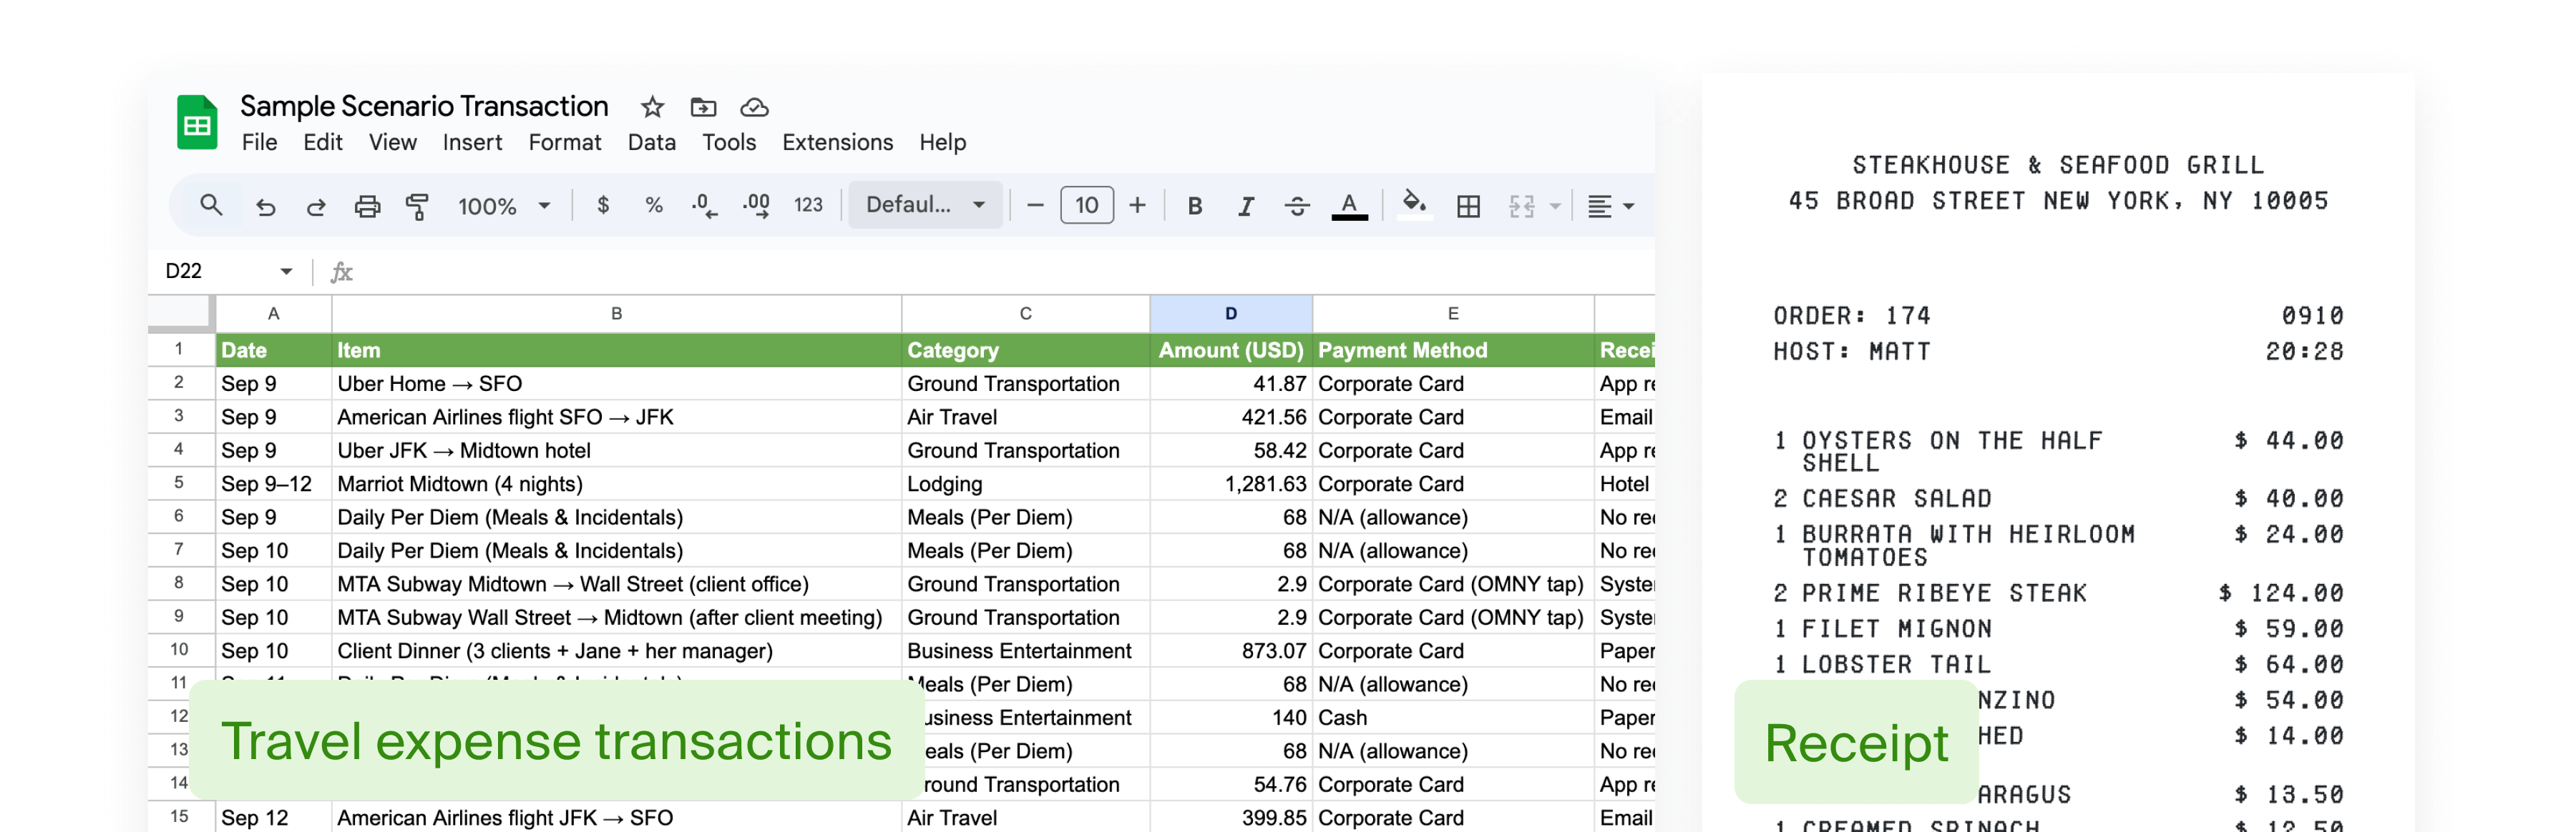
Task: Open the 100% zoom dropdown
Action: (504, 207)
